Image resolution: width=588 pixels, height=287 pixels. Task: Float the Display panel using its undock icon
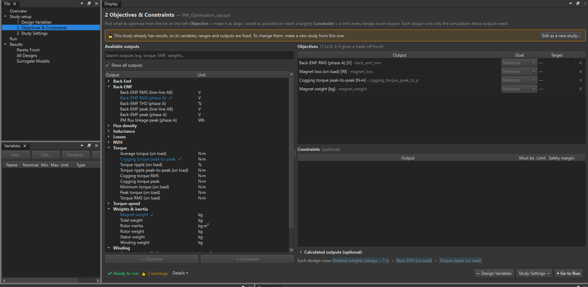click(578, 3)
